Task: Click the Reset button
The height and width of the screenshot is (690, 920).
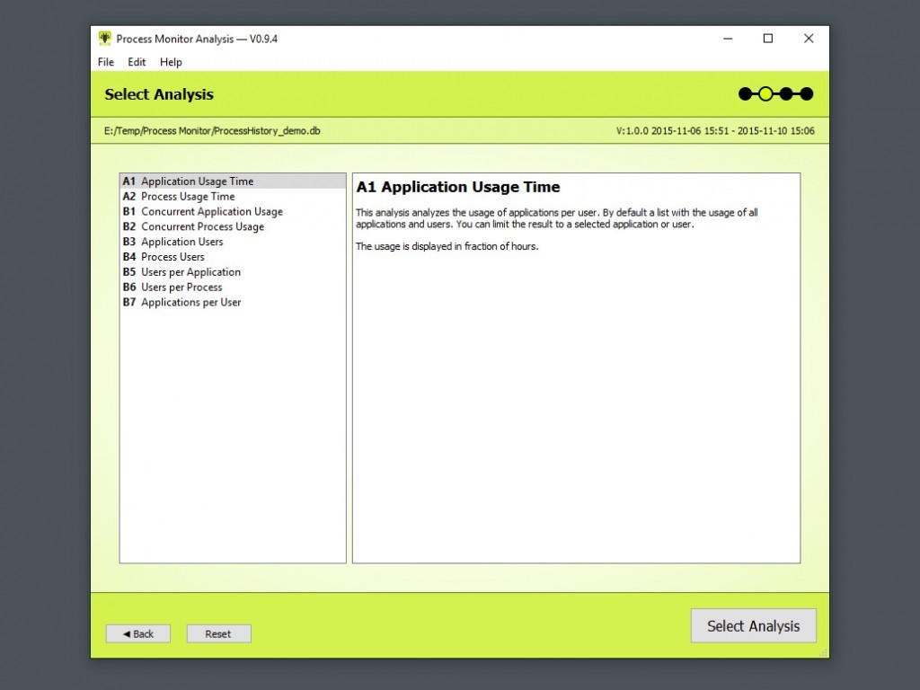Action: pyautogui.click(x=218, y=633)
